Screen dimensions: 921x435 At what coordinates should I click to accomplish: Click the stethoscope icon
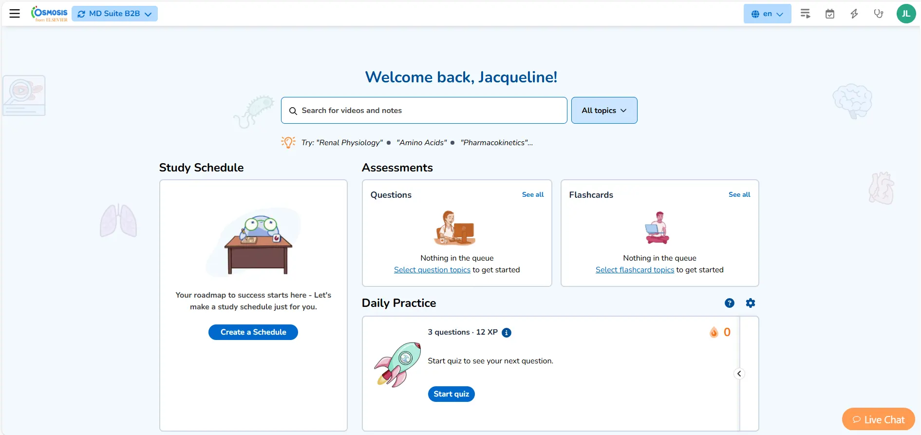tap(878, 14)
